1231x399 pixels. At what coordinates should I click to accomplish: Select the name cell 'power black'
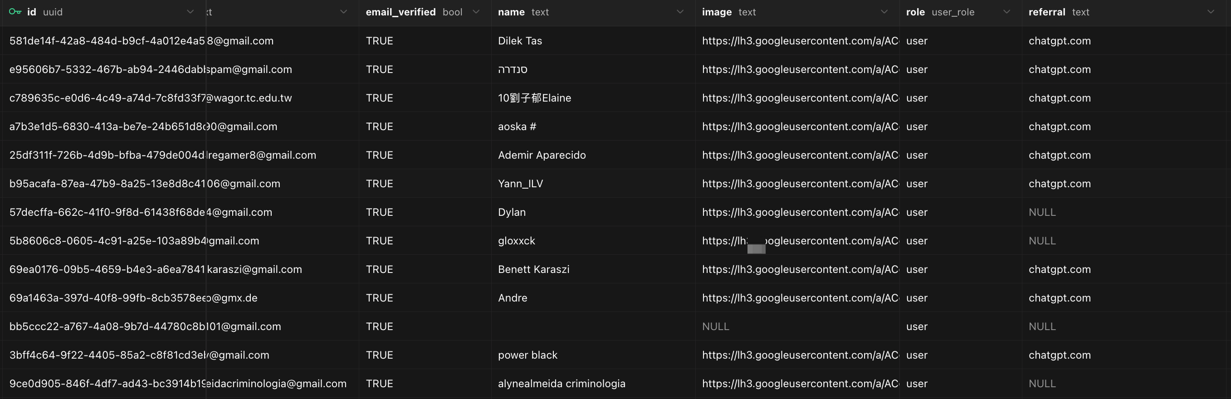(x=528, y=355)
